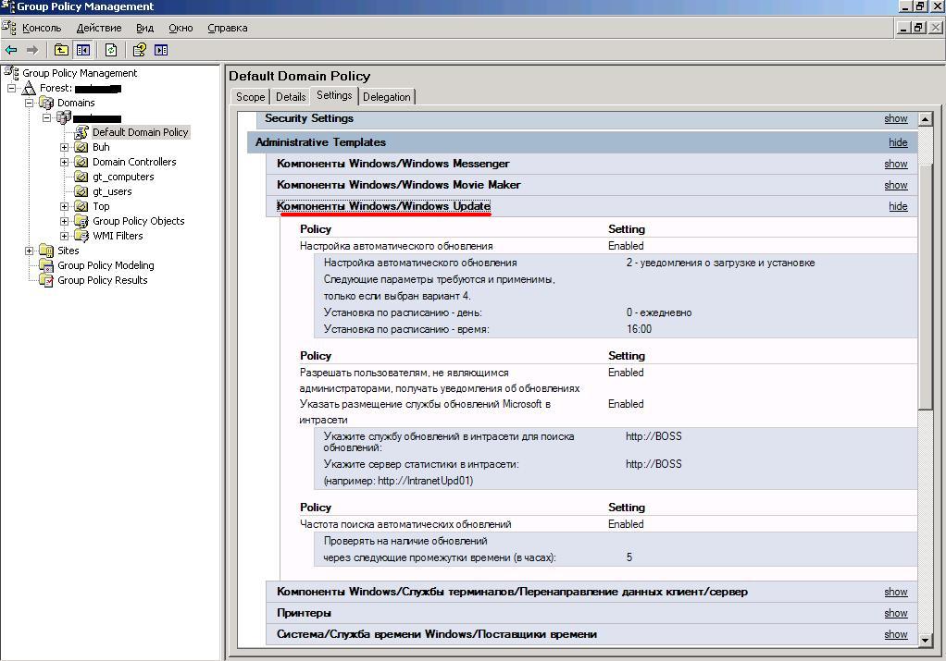Hide the Windows Update policy section

pyautogui.click(x=898, y=206)
